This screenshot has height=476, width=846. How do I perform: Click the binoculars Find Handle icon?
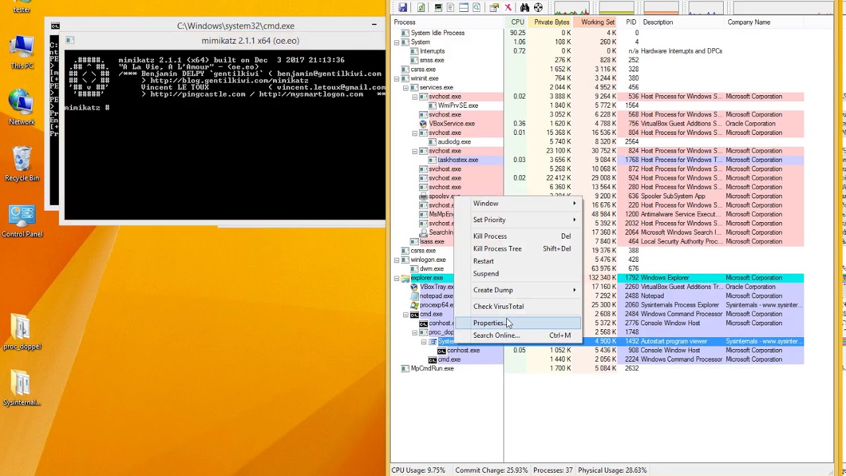click(x=525, y=7)
